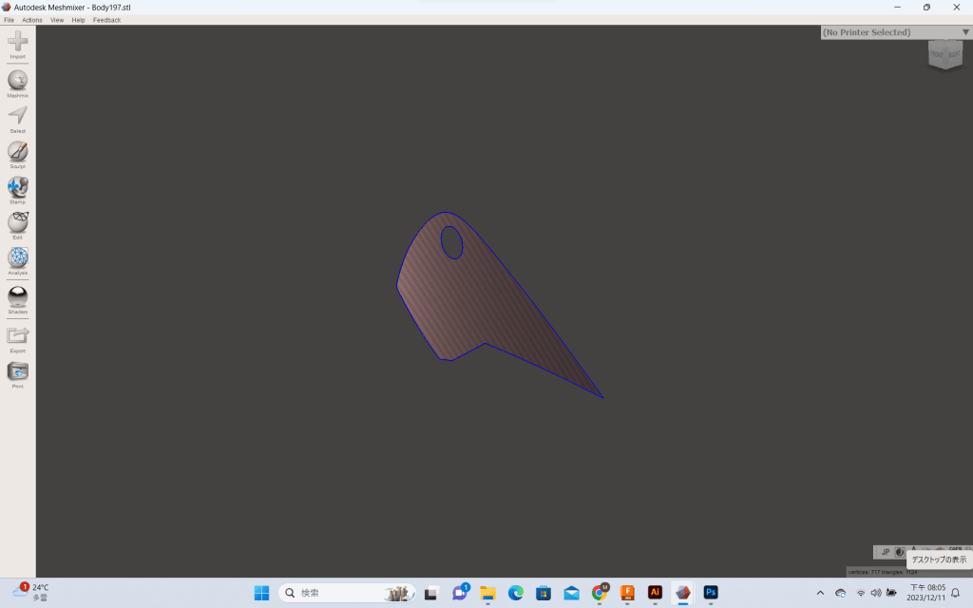This screenshot has height=608, width=973.
Task: Activate the Select tool
Action: click(17, 116)
